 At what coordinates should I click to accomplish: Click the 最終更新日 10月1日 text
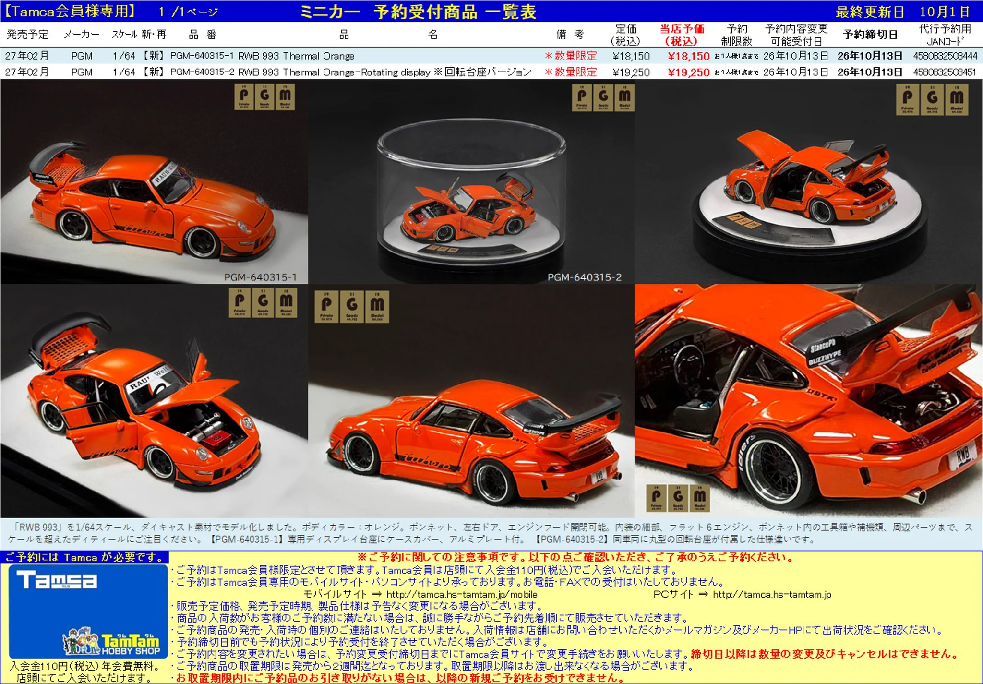click(902, 12)
